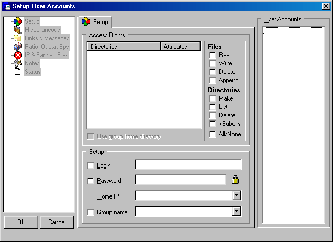
Task: Click the Ratio, Quota, Bps icon
Action: click(x=18, y=47)
